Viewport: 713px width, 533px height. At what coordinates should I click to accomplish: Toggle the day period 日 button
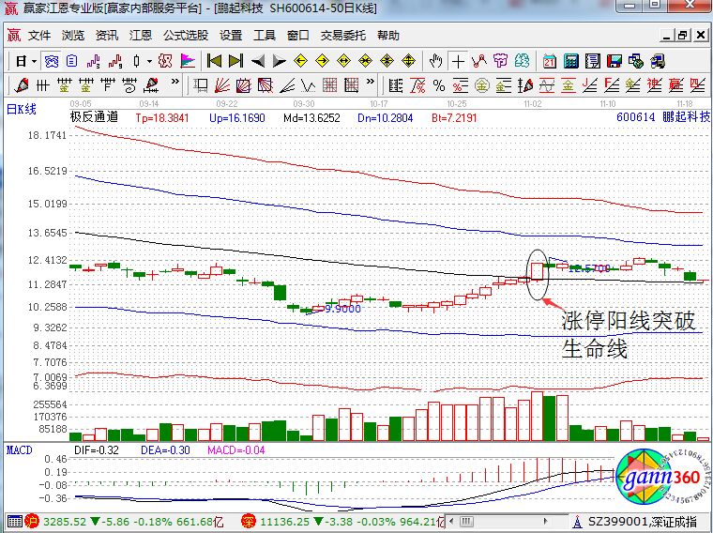[20, 61]
